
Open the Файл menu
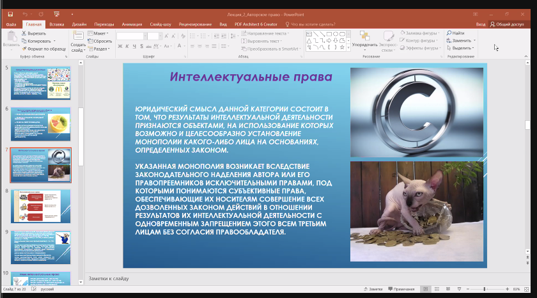11,24
